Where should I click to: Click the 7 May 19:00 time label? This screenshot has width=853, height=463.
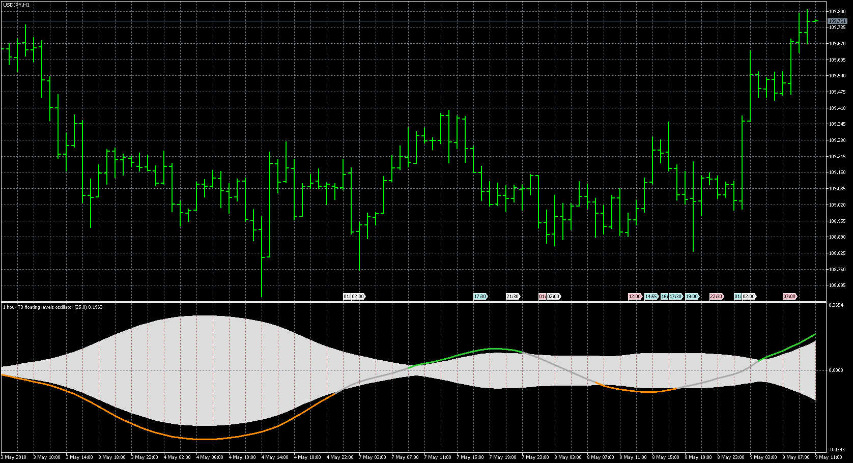(x=503, y=457)
